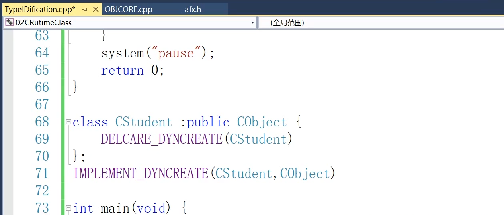Screen dimensions: 504x215
Task: Click the CObject base class on line 68
Action: (262, 122)
